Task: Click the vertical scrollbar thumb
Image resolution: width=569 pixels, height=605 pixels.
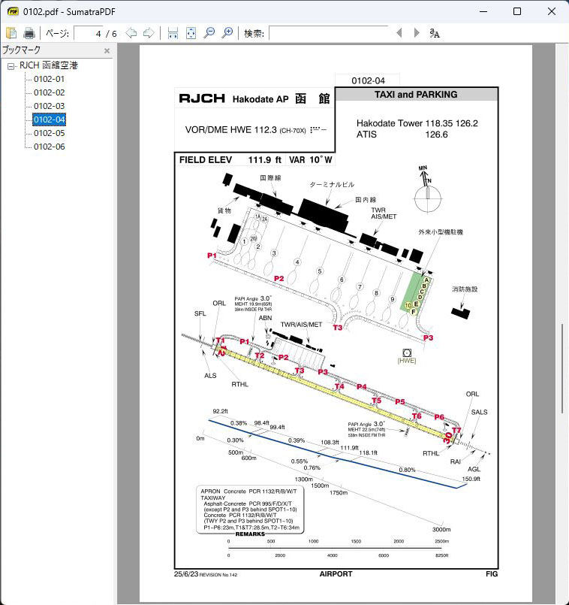Action: [562, 368]
